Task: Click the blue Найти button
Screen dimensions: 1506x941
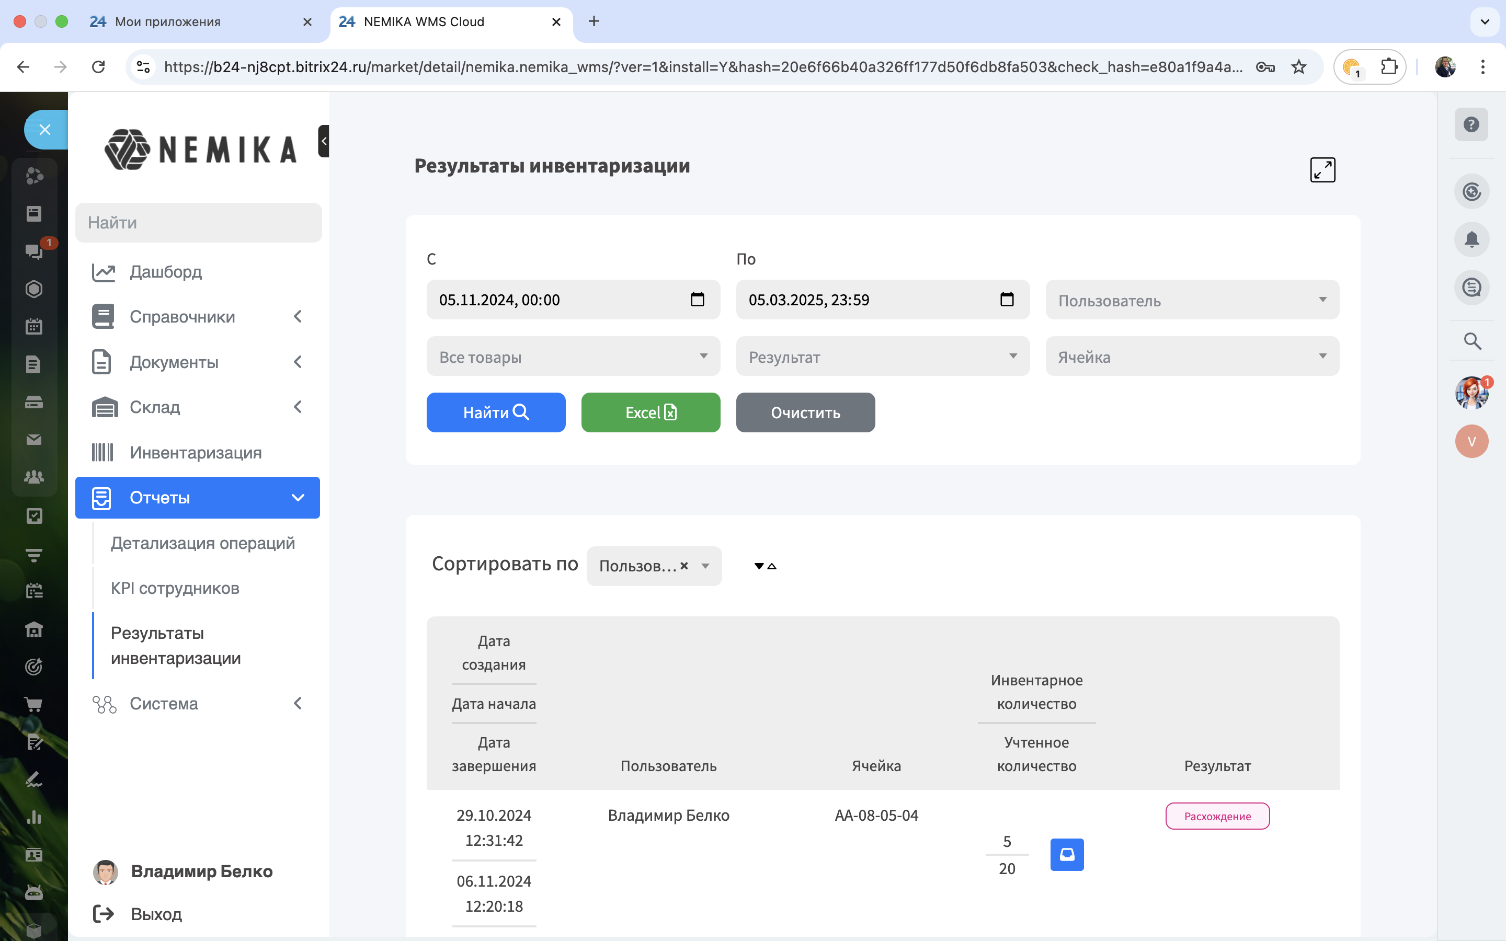Action: click(x=495, y=412)
